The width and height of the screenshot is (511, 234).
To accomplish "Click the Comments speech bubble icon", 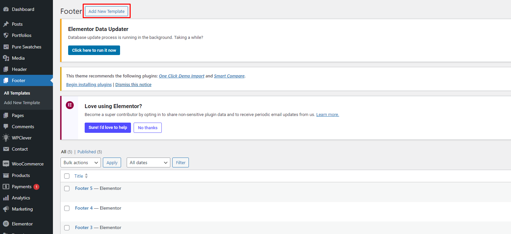I will point(6,127).
